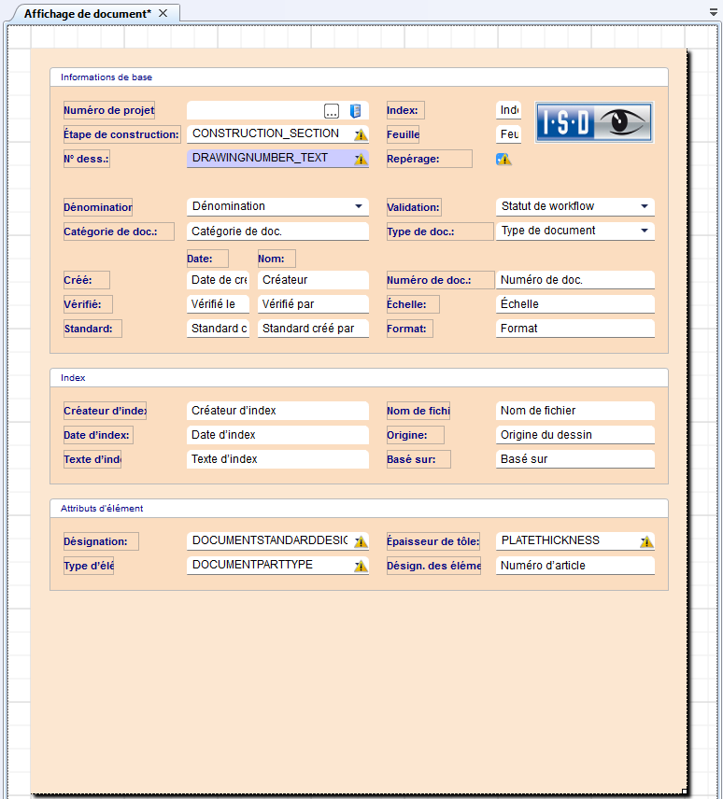Click the Catégorie de doc. input field
Screen dimensions: 723x799
[277, 231]
